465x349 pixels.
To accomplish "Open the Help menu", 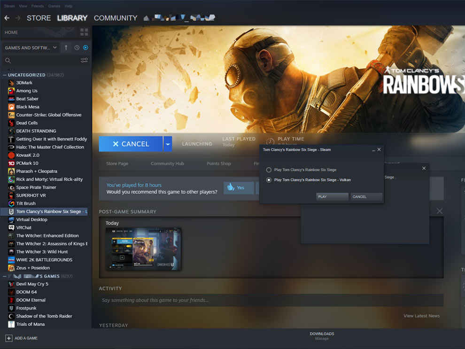I will click(69, 6).
